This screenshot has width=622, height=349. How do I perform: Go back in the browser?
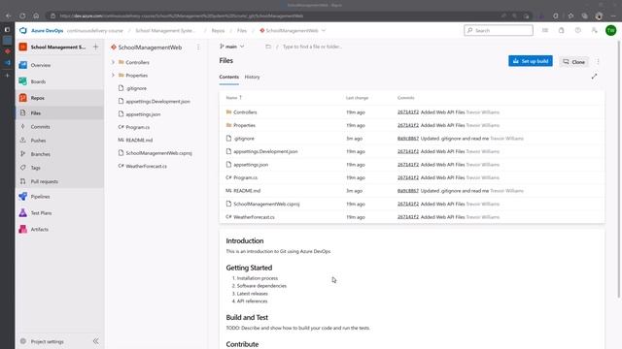point(9,16)
